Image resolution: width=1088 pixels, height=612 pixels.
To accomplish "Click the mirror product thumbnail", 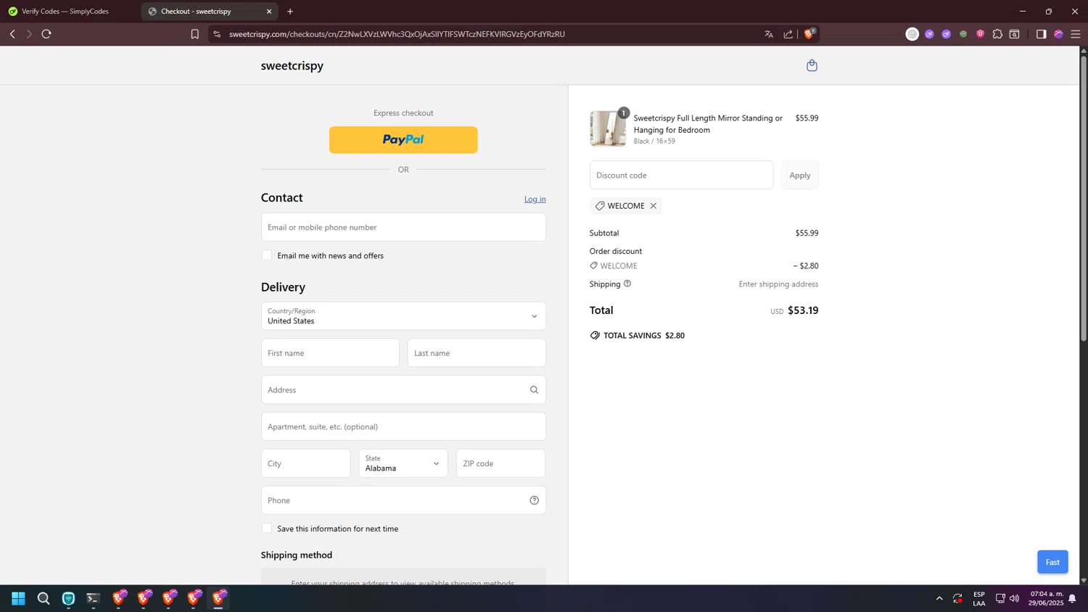I will 608,128.
